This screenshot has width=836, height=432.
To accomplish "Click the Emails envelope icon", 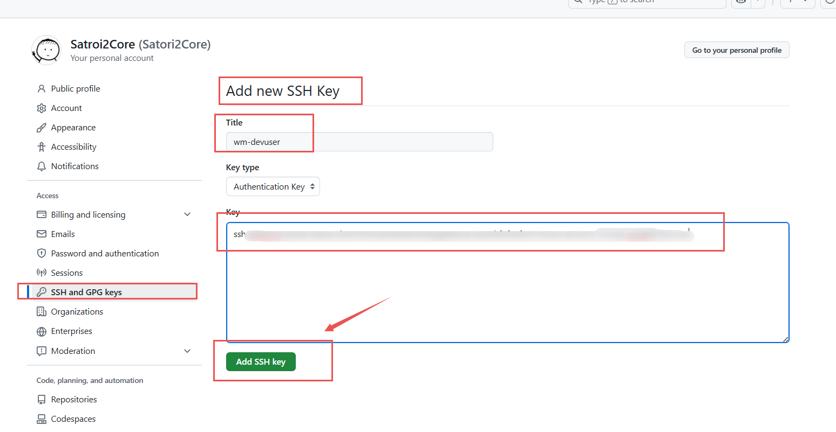I will coord(42,234).
